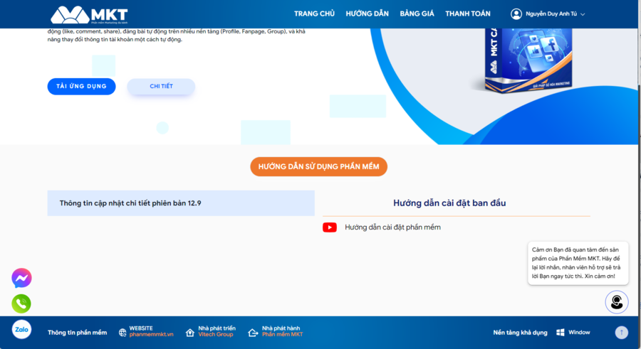641x349 pixels.
Task: Click the Vitech Group developer link
Action: coord(215,335)
